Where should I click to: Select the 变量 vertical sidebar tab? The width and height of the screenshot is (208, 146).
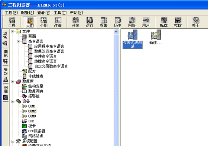[x=6, y=57]
